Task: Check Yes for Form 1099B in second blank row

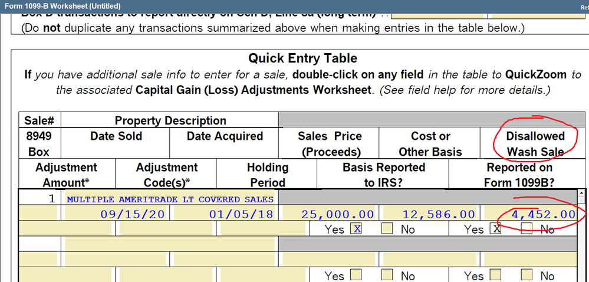Action: click(x=496, y=275)
